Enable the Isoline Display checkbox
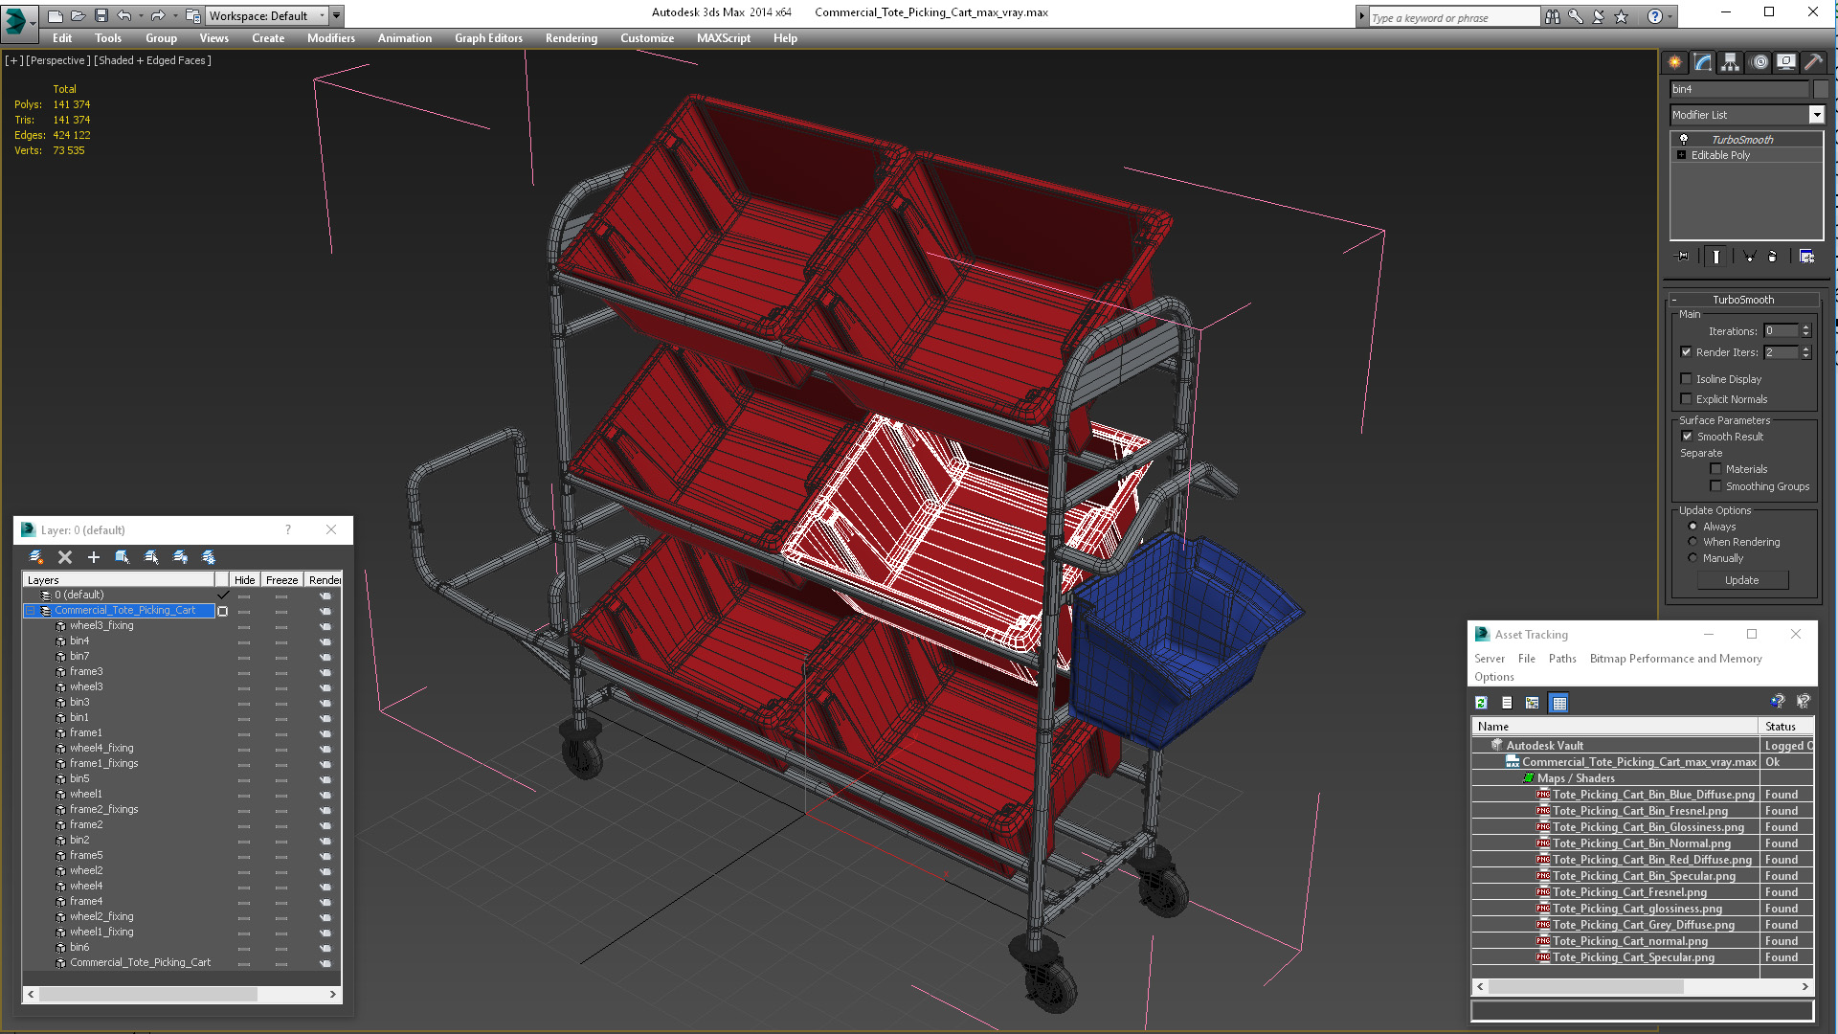Viewport: 1838px width, 1034px height. (x=1687, y=379)
